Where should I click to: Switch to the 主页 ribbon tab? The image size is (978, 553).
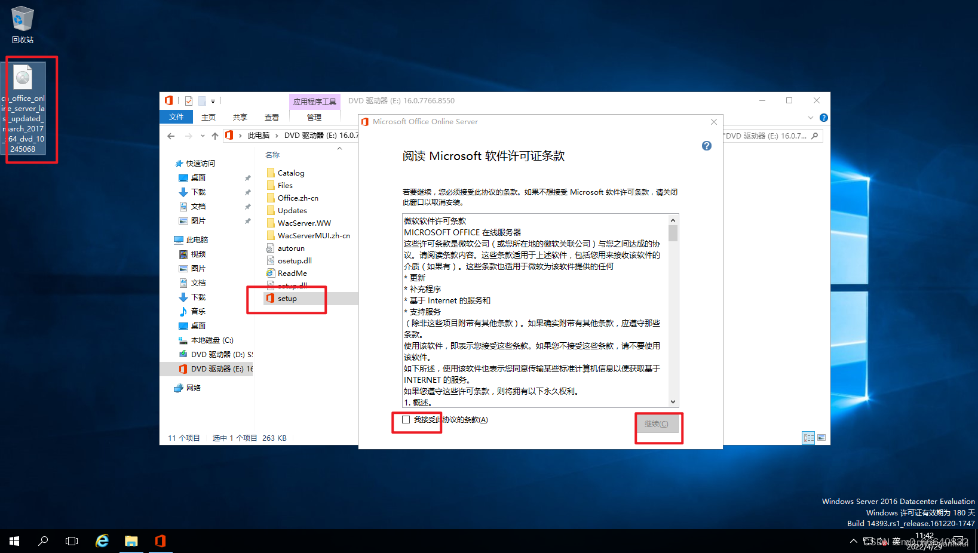click(x=209, y=117)
